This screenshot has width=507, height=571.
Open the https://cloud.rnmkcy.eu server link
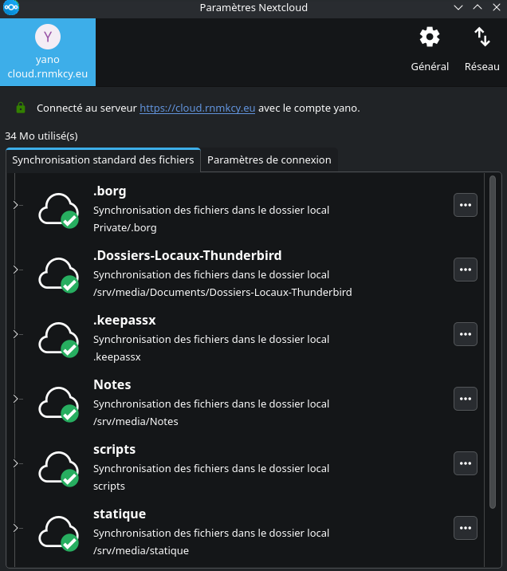pyautogui.click(x=197, y=108)
